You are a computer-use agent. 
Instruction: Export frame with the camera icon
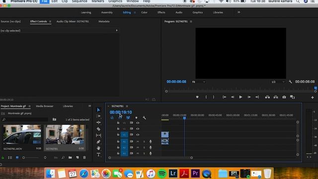[x=284, y=97]
